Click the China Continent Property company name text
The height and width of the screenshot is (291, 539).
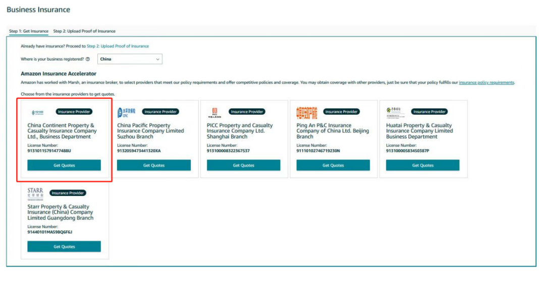point(62,131)
